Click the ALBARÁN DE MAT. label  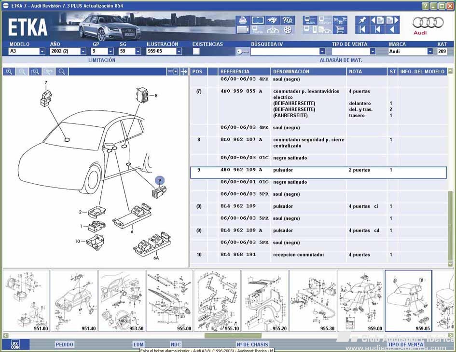coord(341,60)
